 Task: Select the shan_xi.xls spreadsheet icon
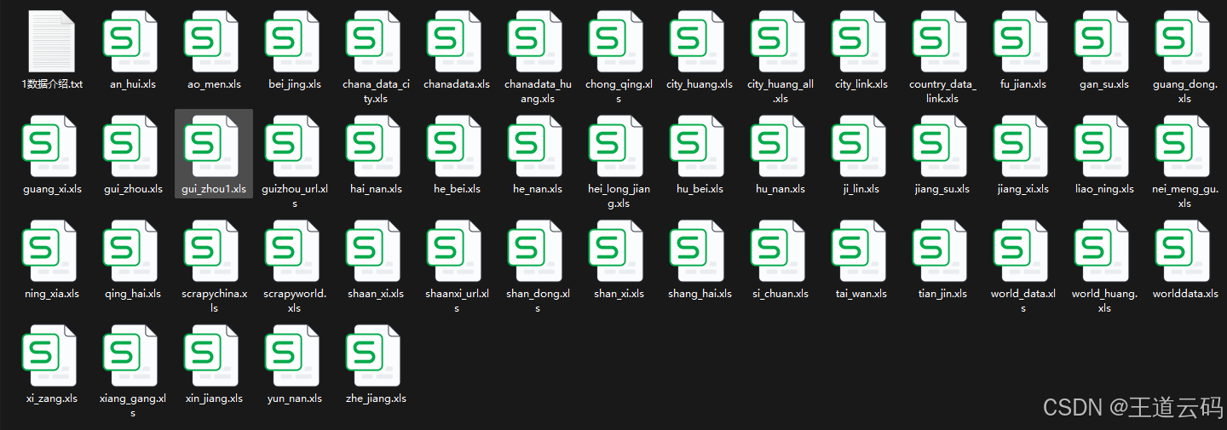tap(617, 251)
